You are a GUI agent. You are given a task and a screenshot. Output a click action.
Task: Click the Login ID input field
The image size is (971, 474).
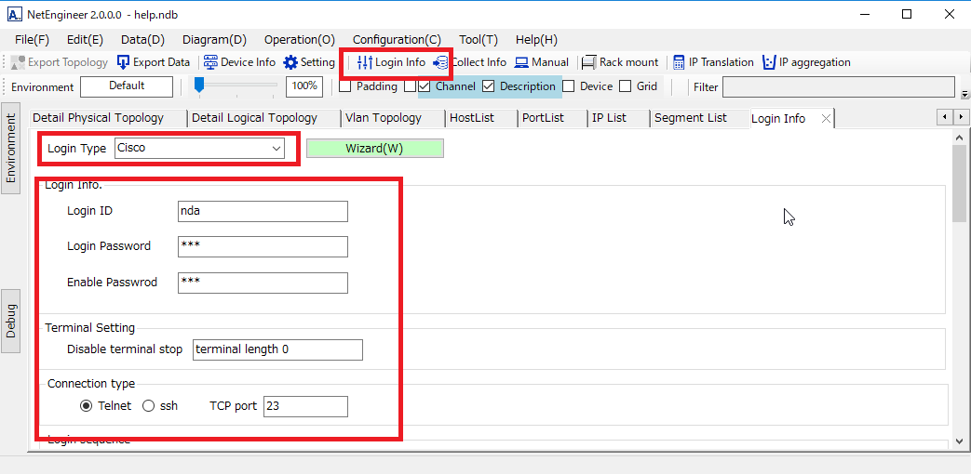(263, 211)
